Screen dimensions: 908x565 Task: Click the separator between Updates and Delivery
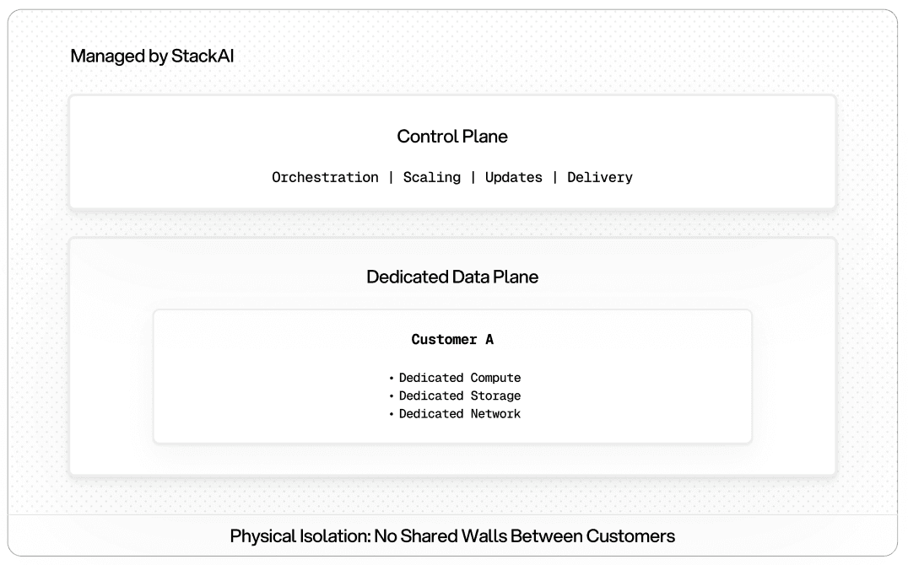pyautogui.click(x=554, y=177)
